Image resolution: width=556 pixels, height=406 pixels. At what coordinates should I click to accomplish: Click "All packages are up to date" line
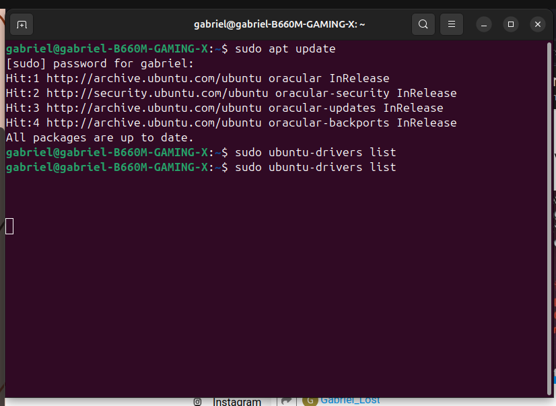pos(100,138)
